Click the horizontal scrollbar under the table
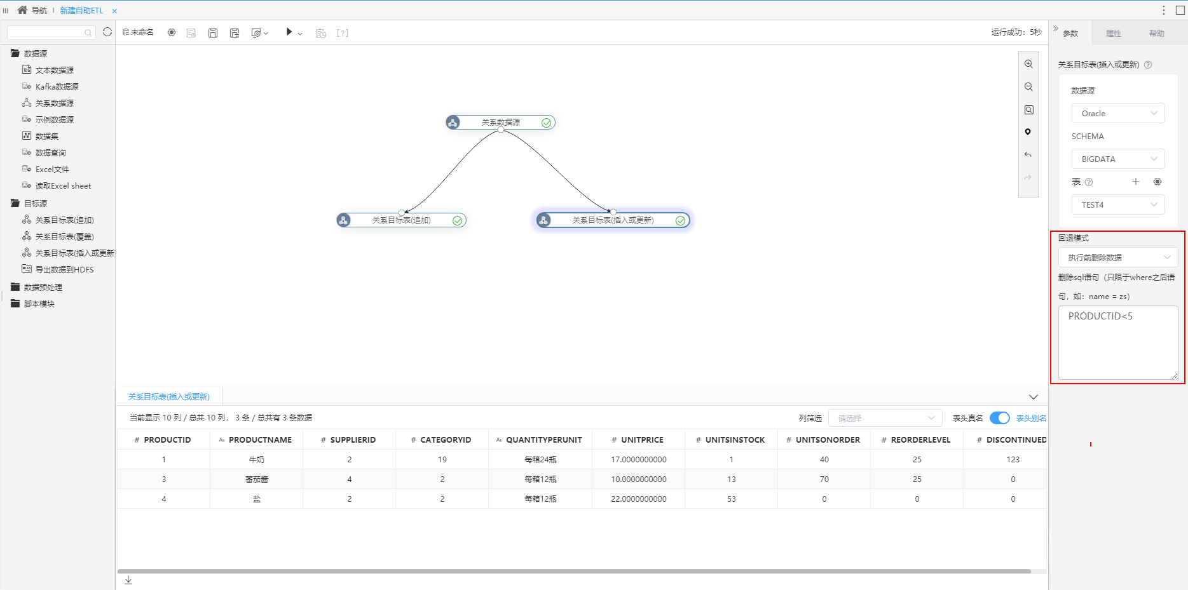This screenshot has height=590, width=1188. tap(574, 572)
